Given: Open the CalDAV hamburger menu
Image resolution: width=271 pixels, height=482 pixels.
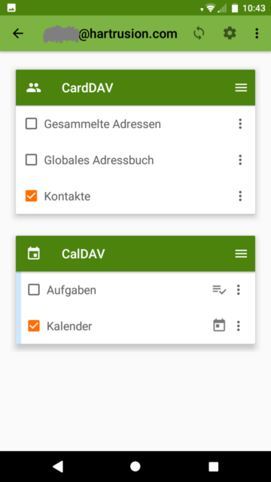Looking at the screenshot, I should [241, 254].
